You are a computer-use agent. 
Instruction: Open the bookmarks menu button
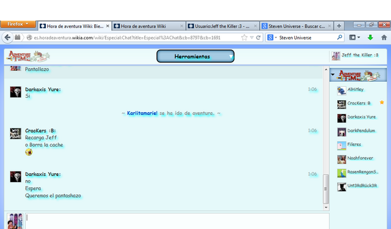pos(354,38)
